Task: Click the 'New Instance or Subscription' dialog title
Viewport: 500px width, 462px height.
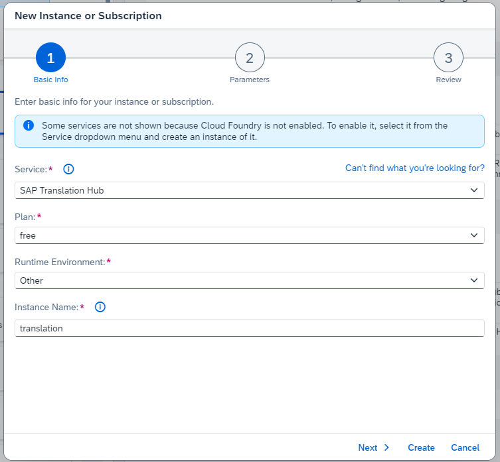Action: (x=88, y=16)
